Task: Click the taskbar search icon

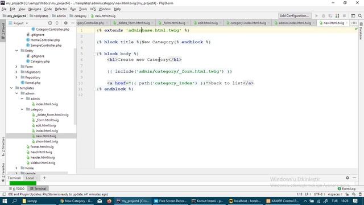Action: 14,201
